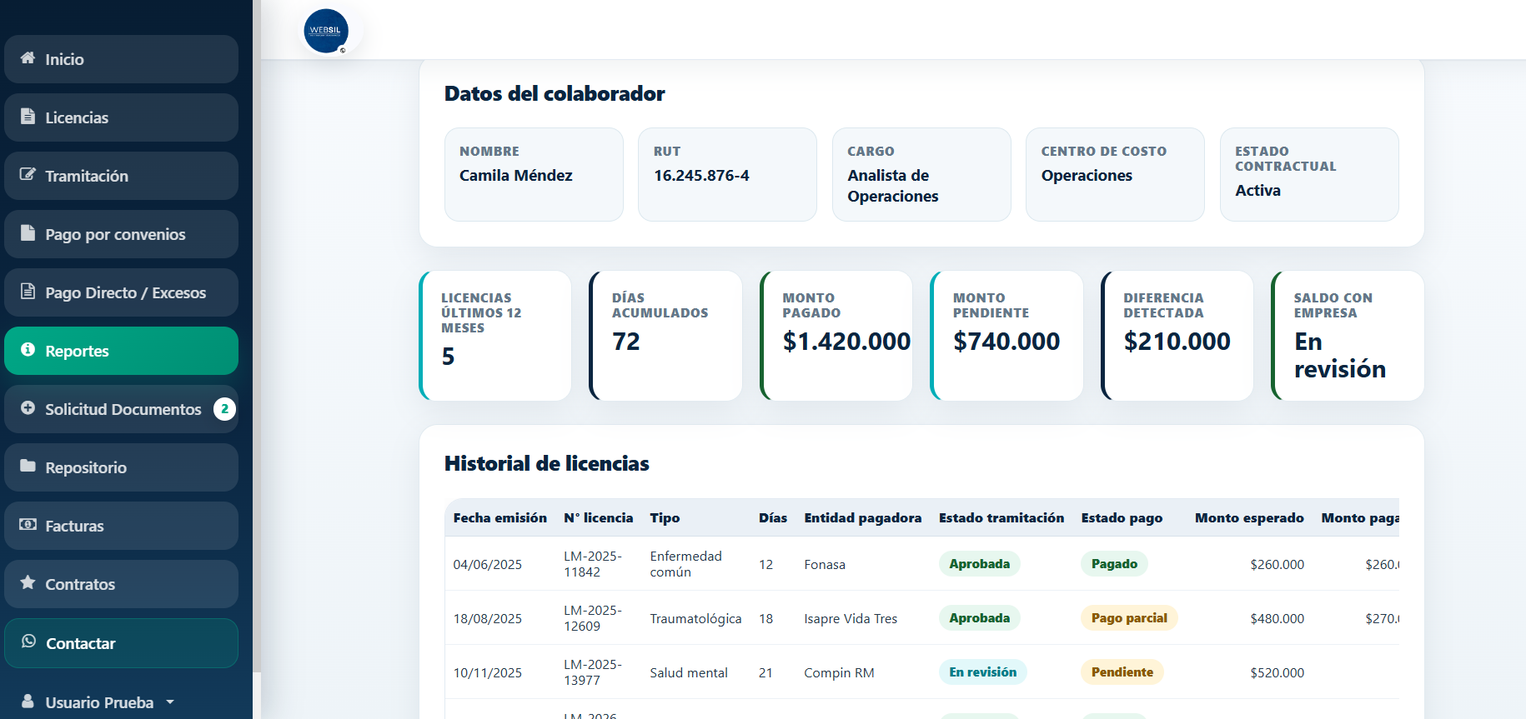Screen dimensions: 1526x719
Task: Click the Aprobada badge in the Isapre Vida Tres row
Action: pos(979,618)
